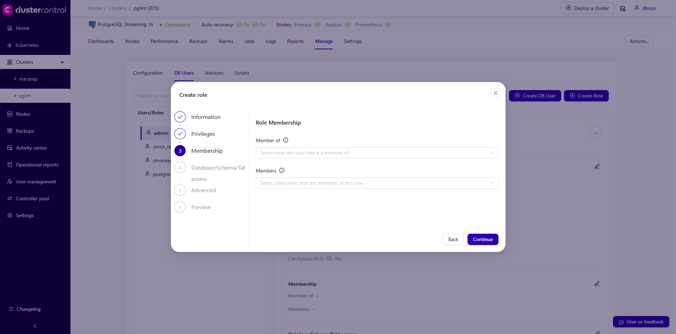The image size is (676, 334).
Task: Open the Member of roles dropdown
Action: tap(377, 153)
